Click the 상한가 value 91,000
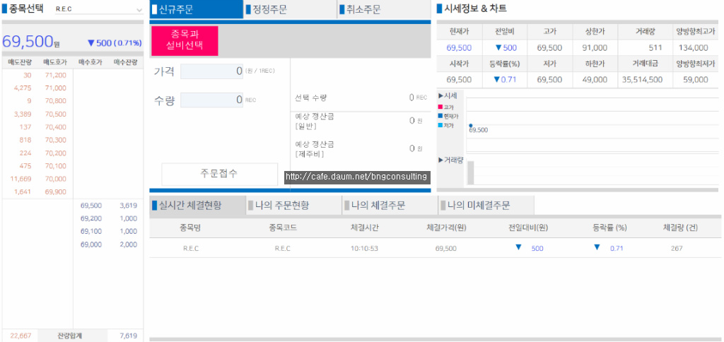 (595, 47)
